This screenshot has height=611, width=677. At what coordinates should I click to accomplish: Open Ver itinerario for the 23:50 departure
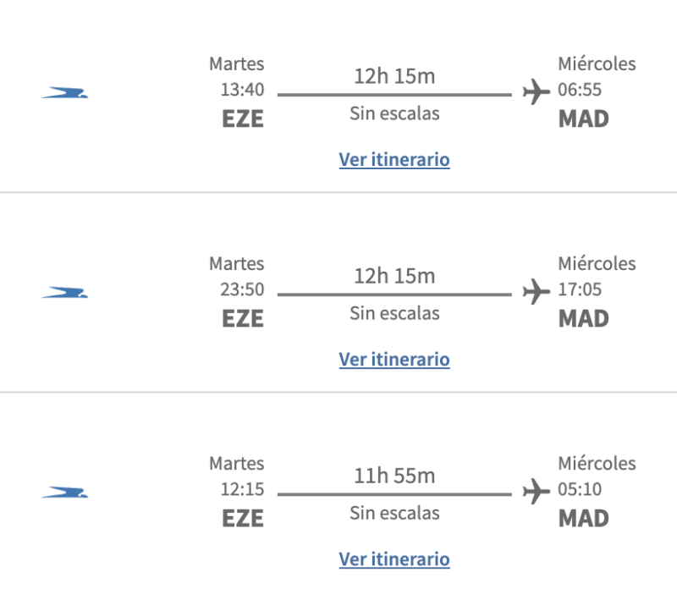pyautogui.click(x=394, y=360)
